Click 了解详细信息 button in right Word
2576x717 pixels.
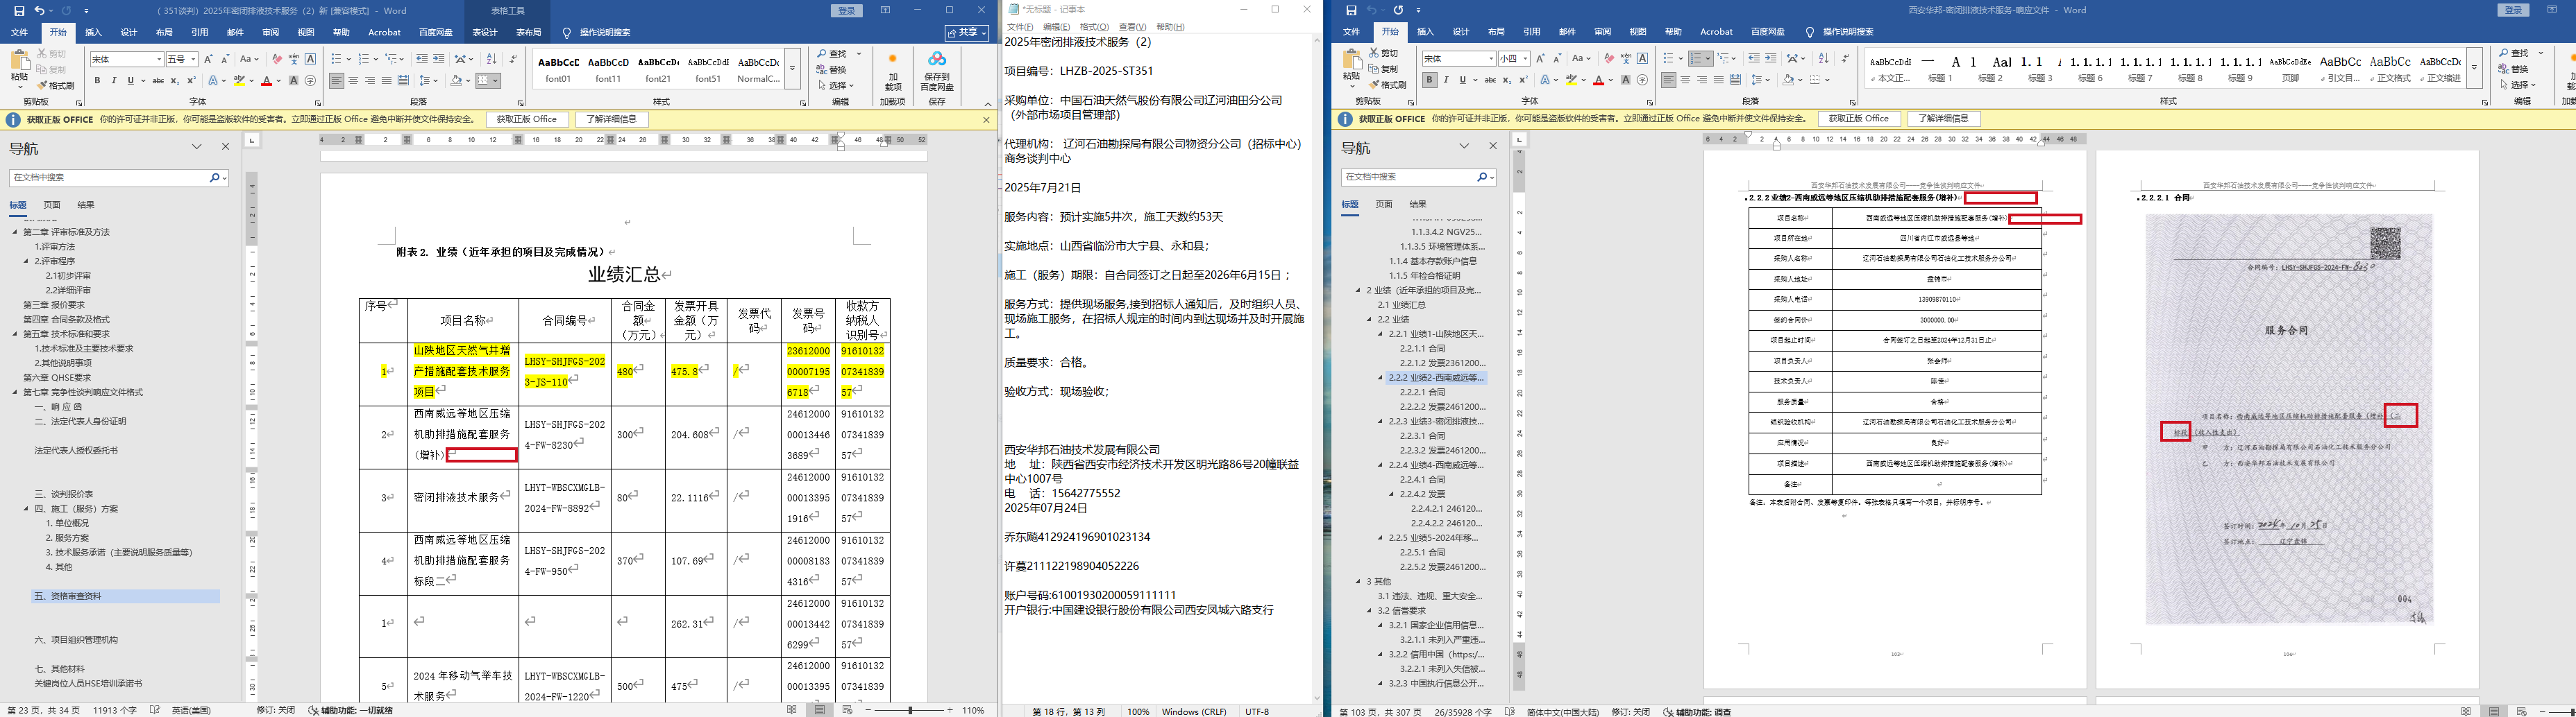click(x=1944, y=119)
